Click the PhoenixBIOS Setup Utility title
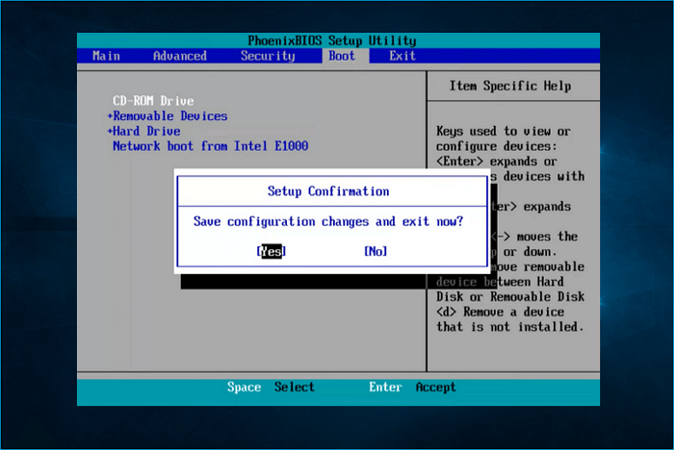The height and width of the screenshot is (450, 674). click(x=332, y=40)
